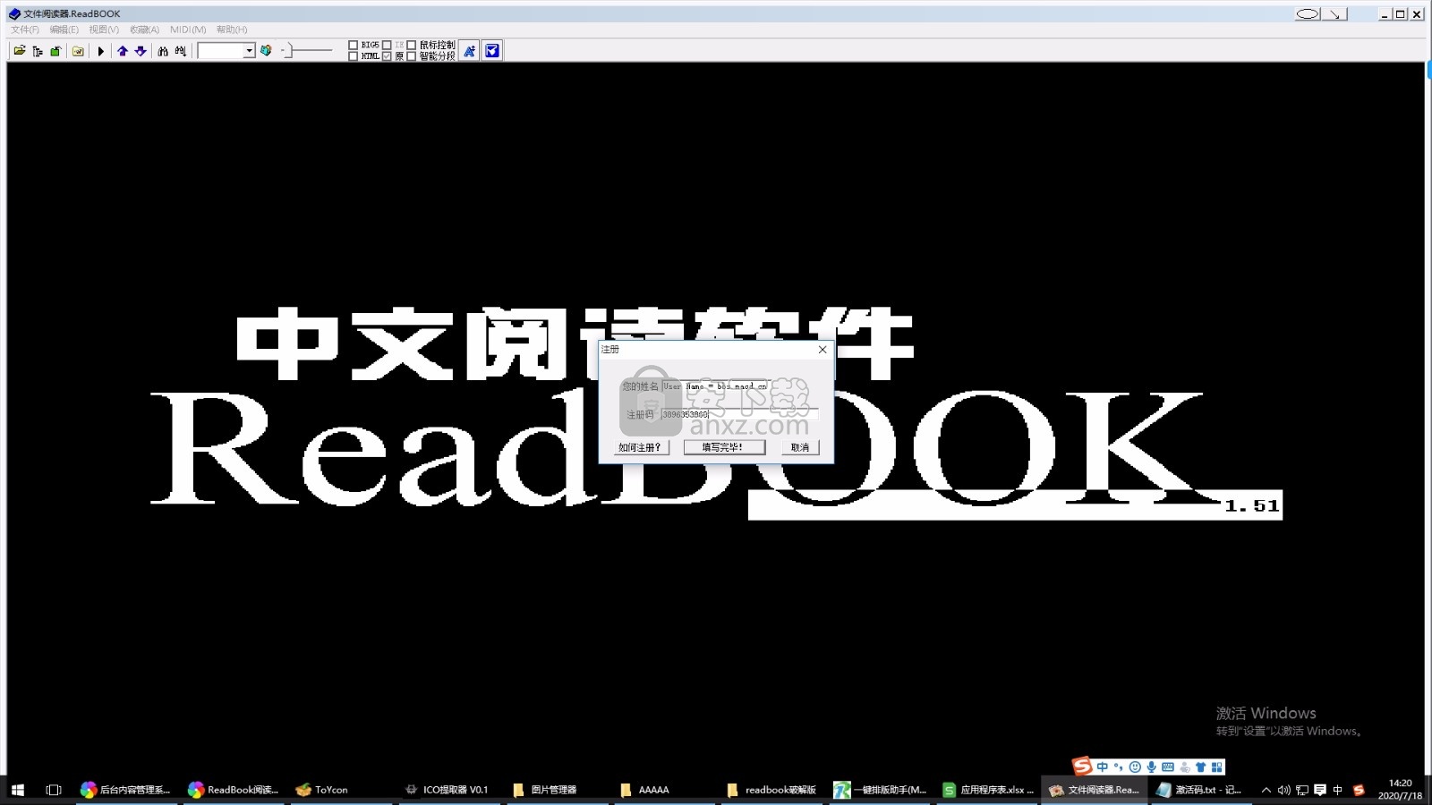Screen dimensions: 1432x805
Task: Open AAAAA folder from taskbar
Action: click(662, 790)
